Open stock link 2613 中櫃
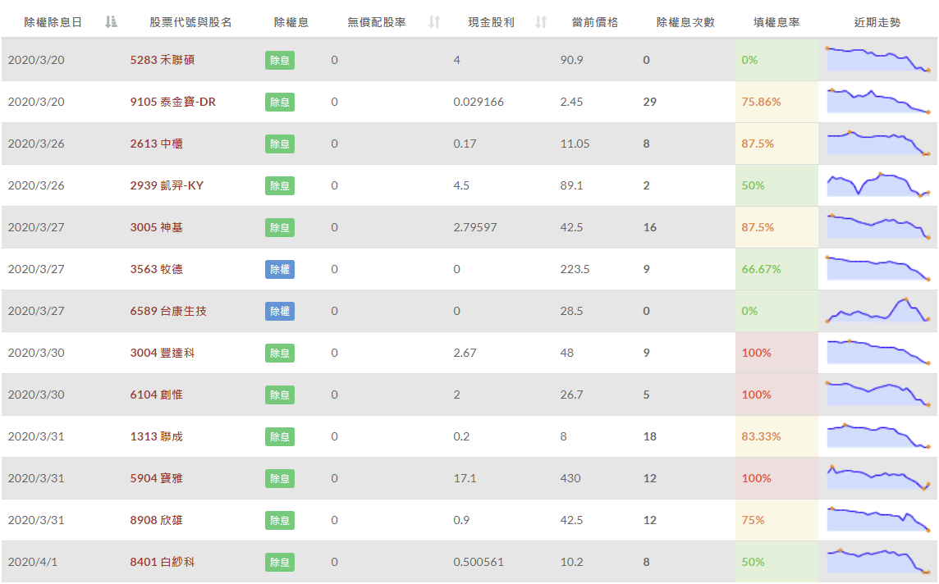Screen dimensions: 939x584 click(156, 144)
